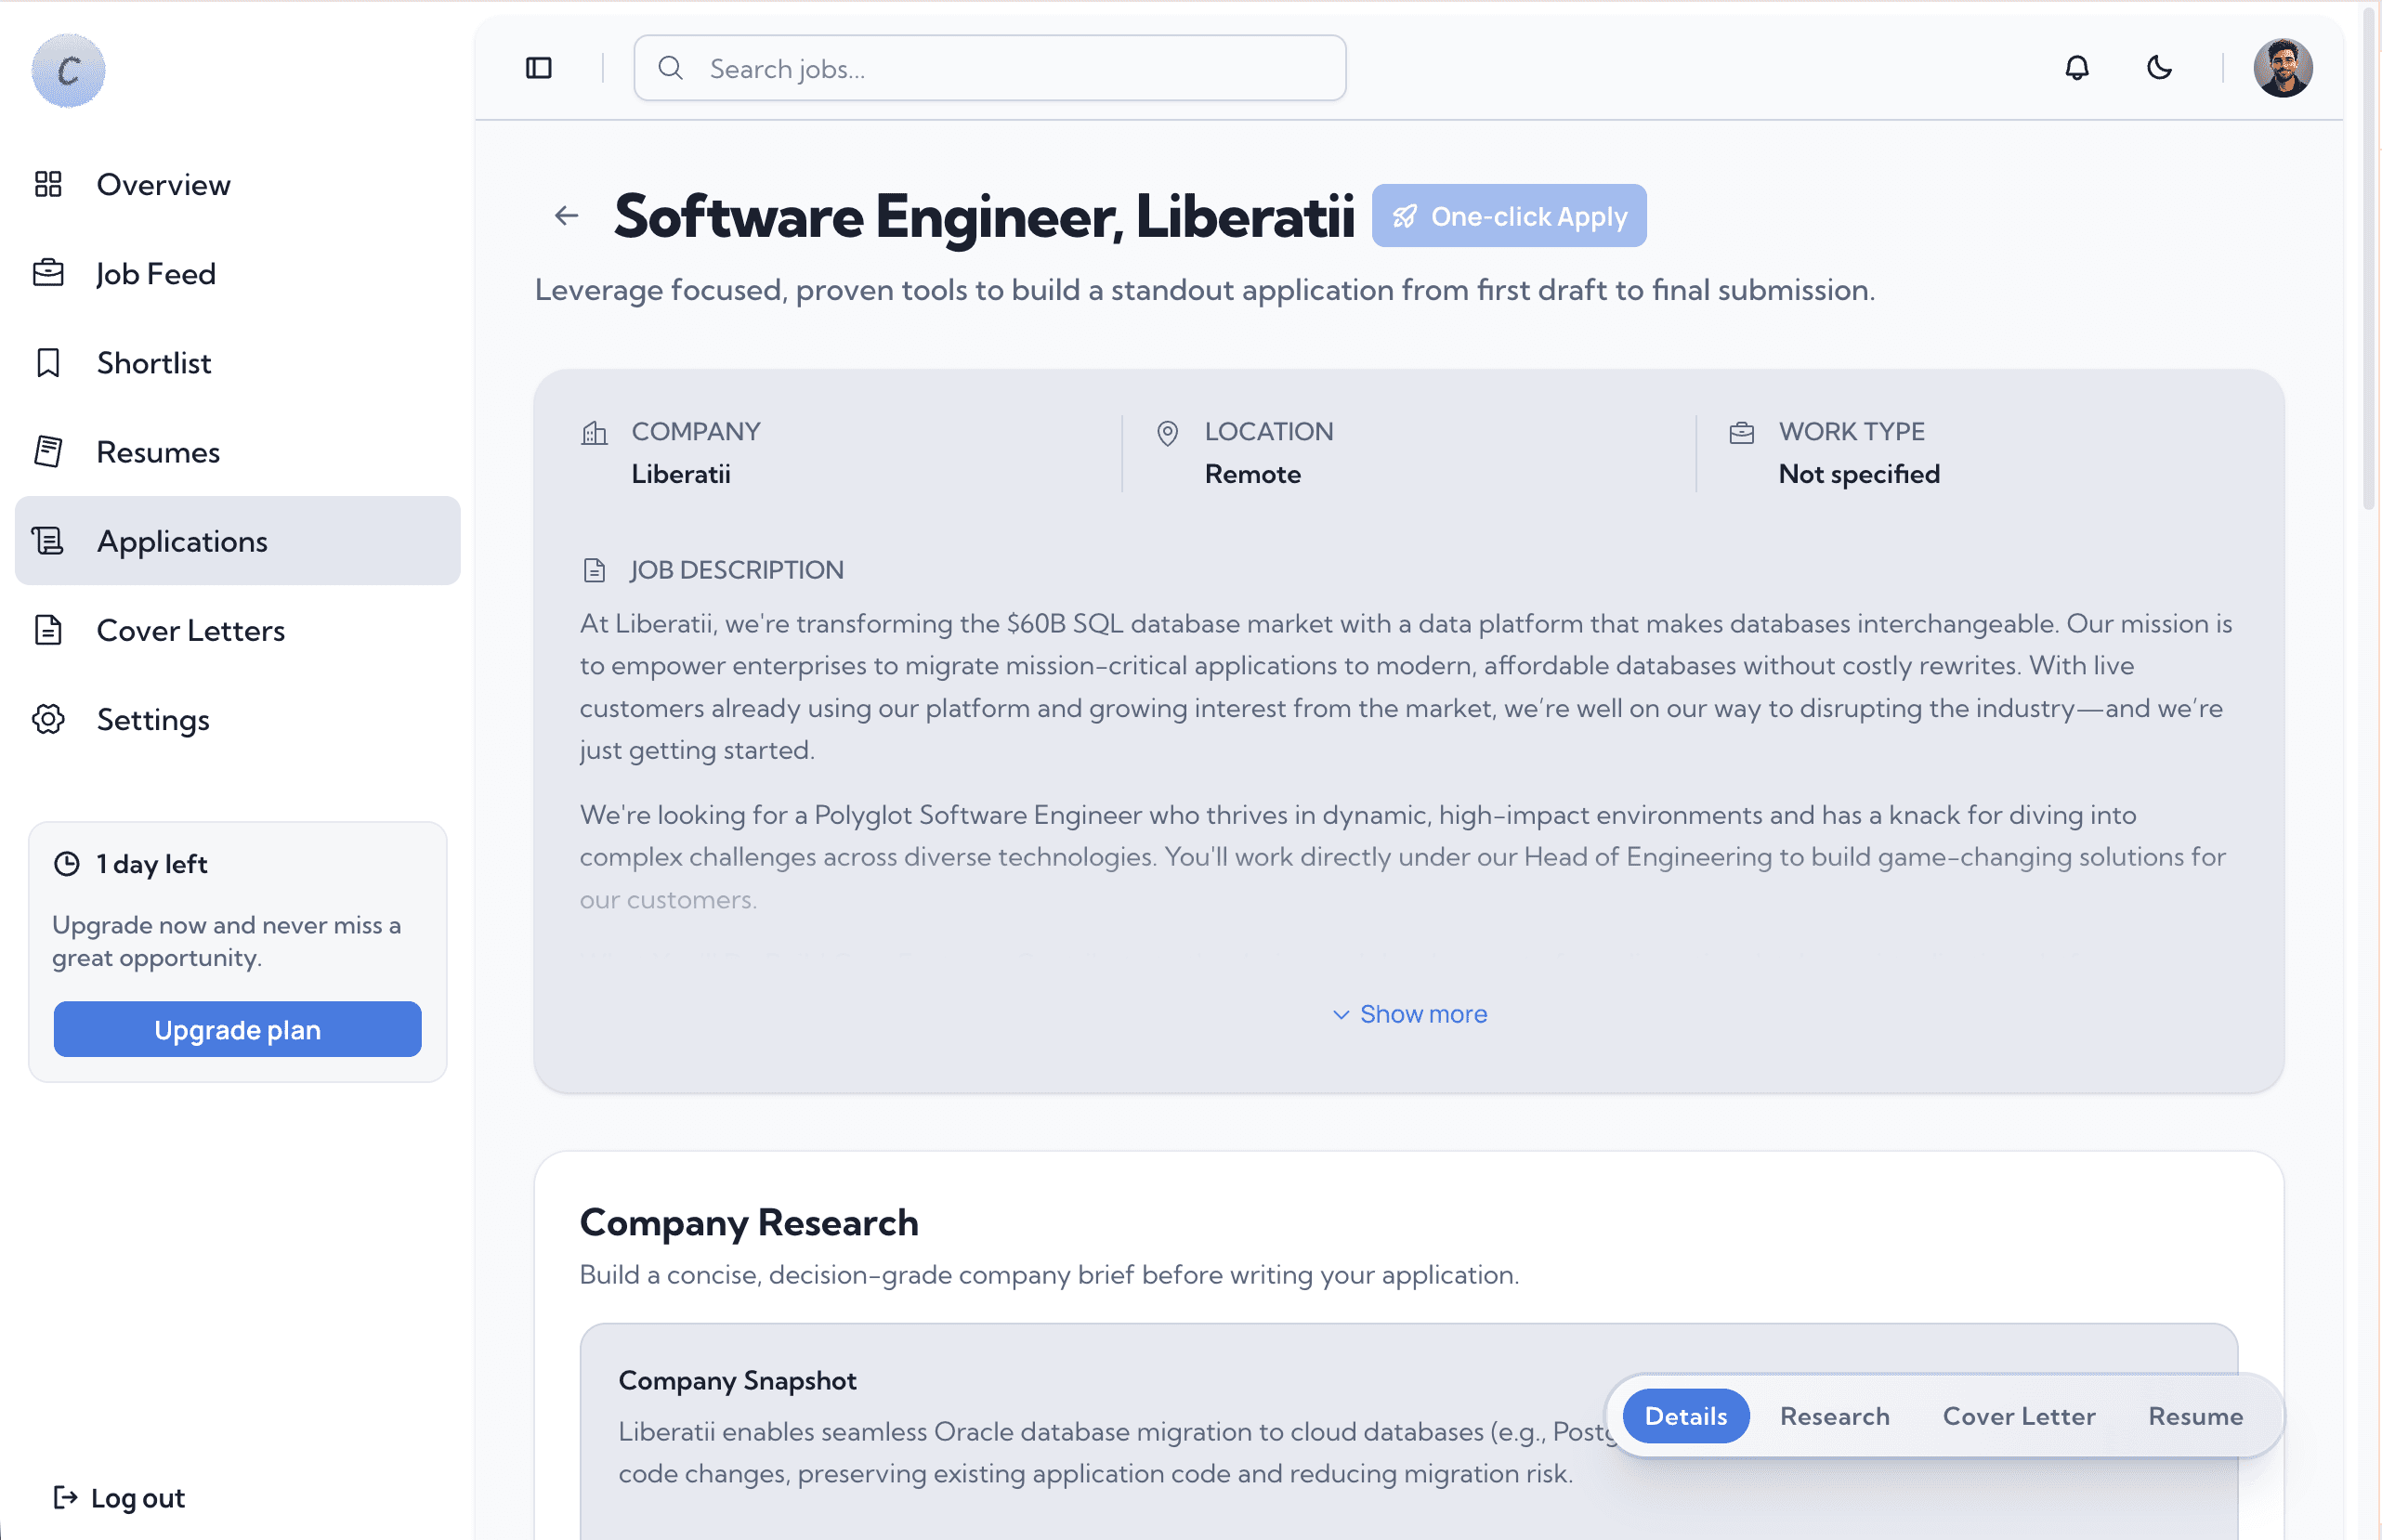The image size is (2382, 1540).
Task: Focus the Search jobs field
Action: tap(990, 68)
